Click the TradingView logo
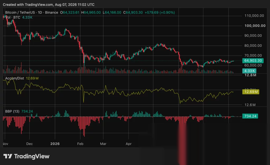 pos(26,156)
